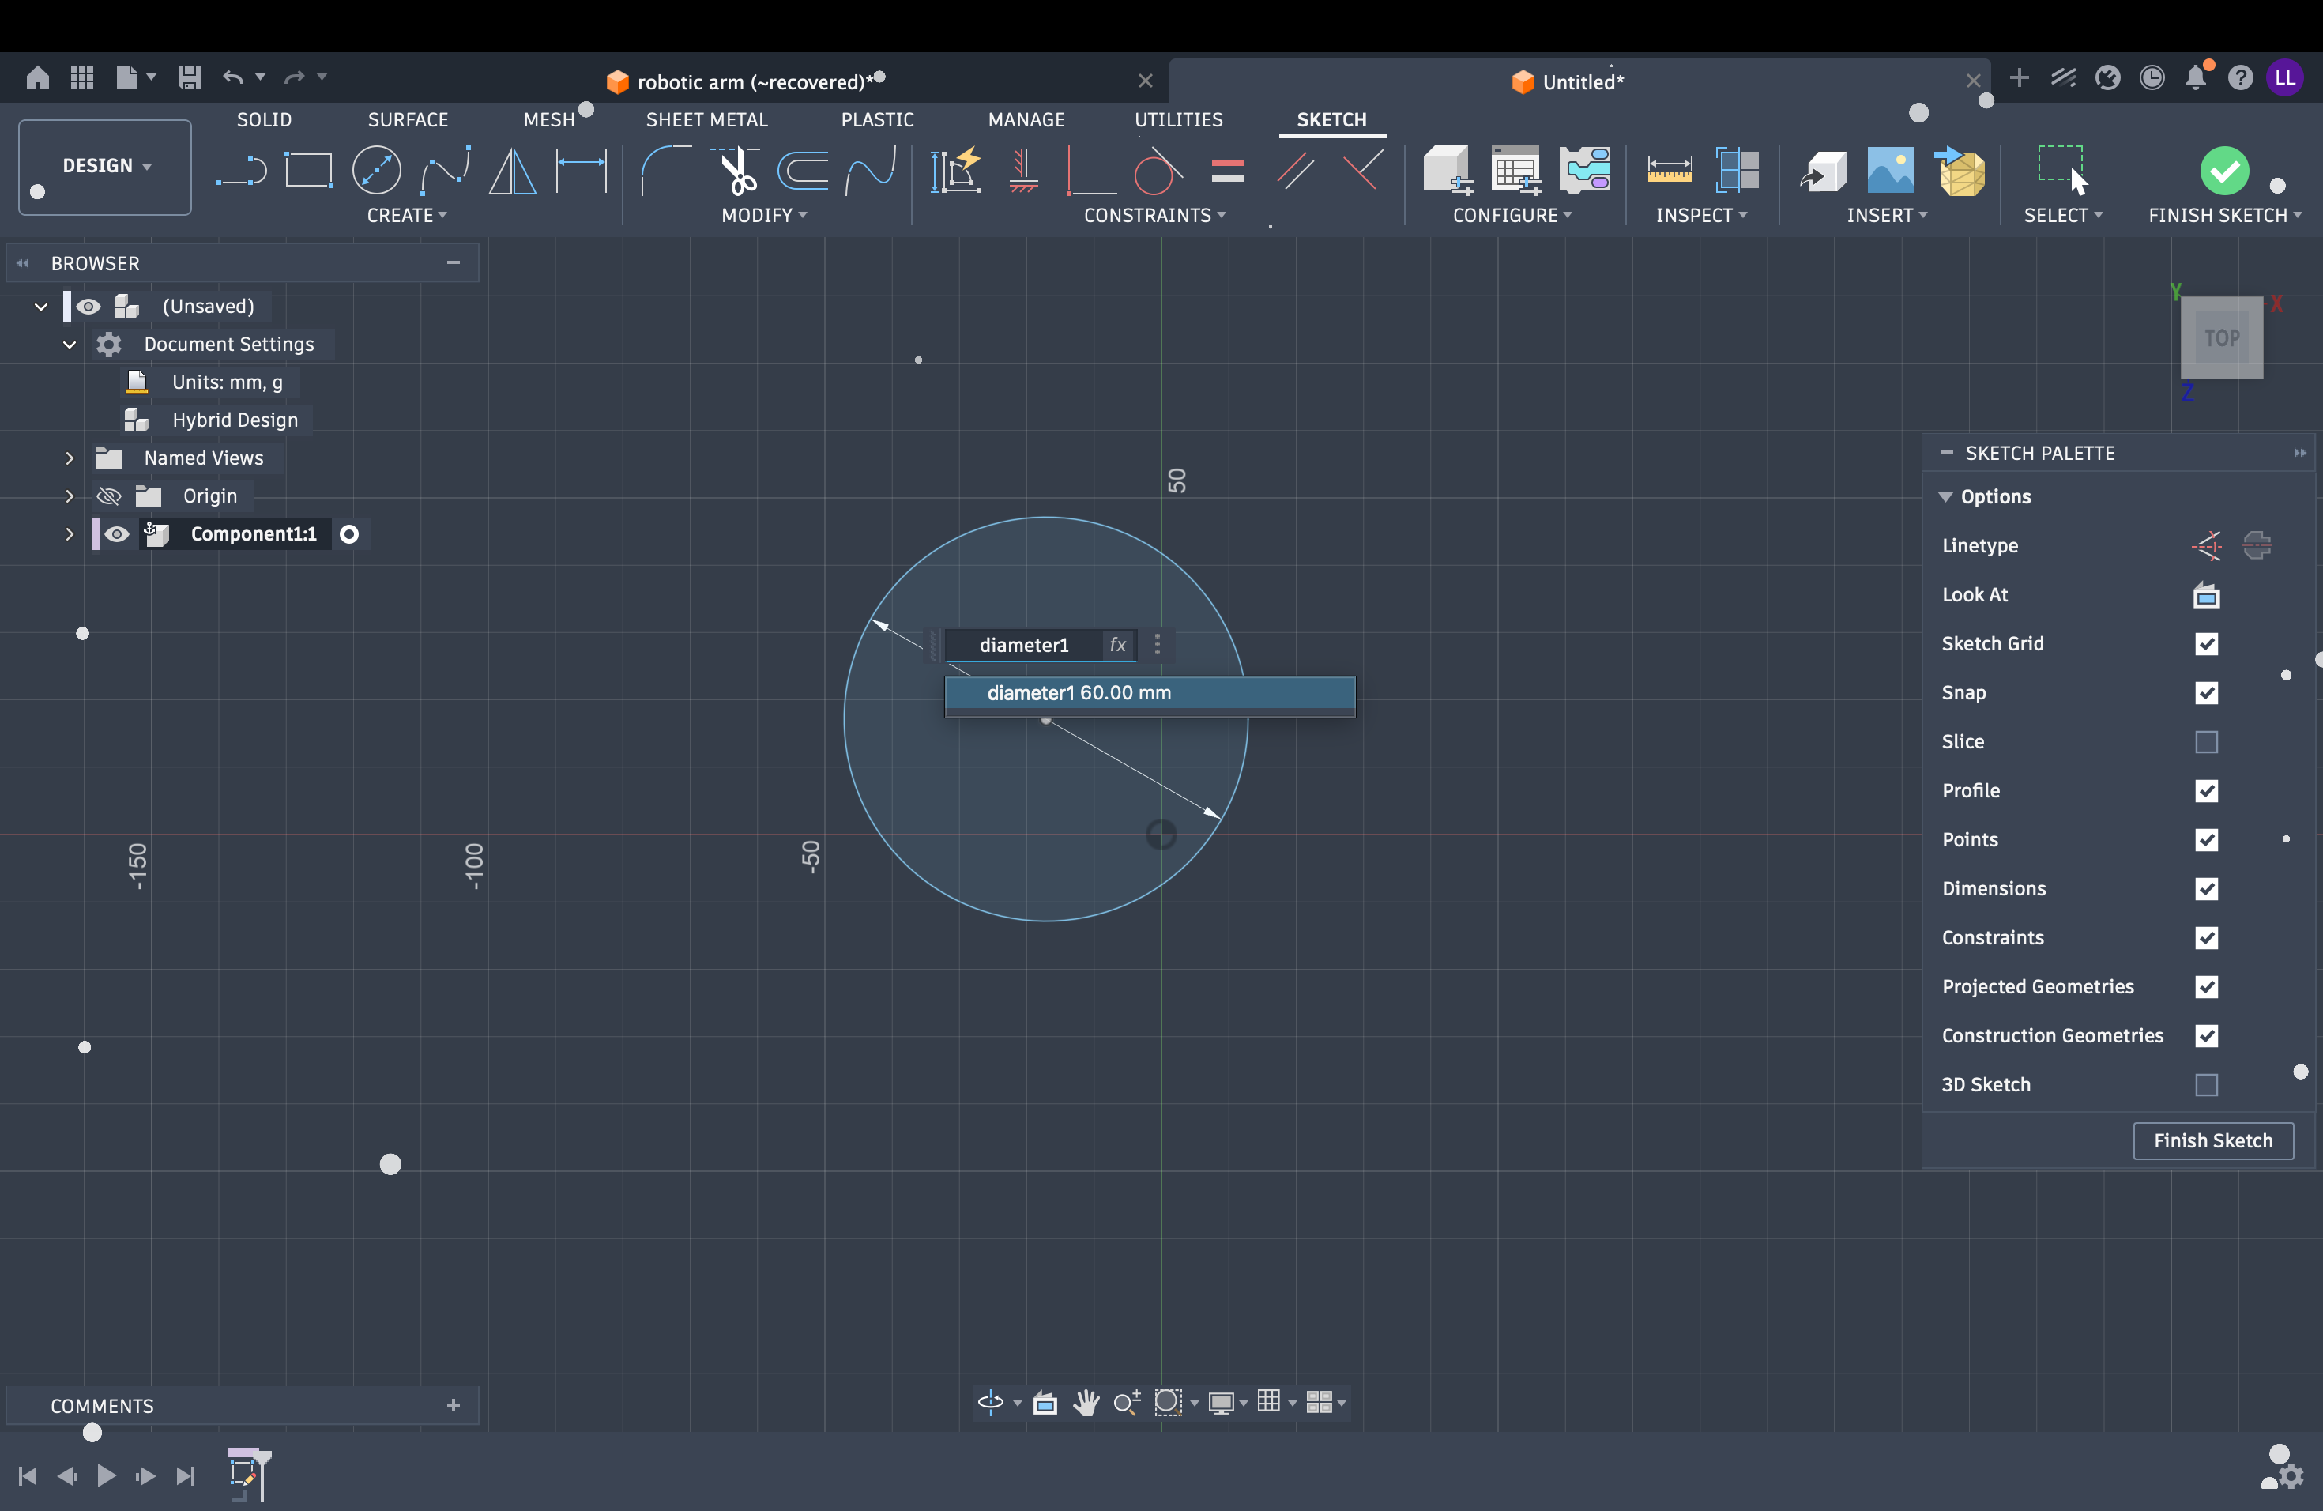
Task: Click the Insert Canvas image icon
Action: [x=1891, y=171]
